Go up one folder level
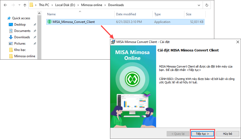This screenshot has width=241, height=139. 25,5
